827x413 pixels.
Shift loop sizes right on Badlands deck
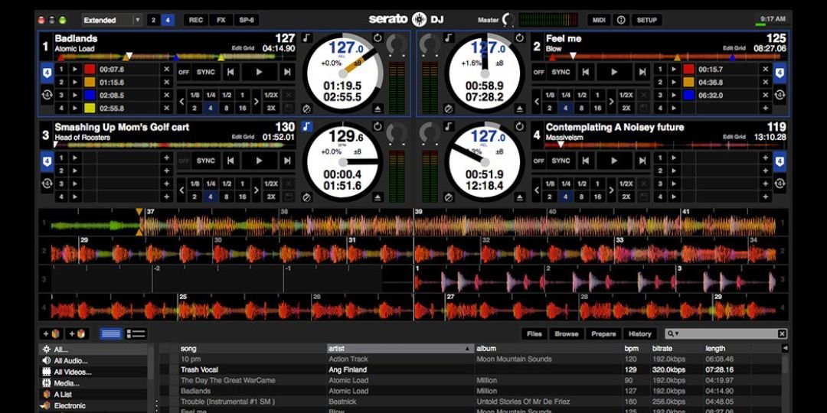[x=257, y=102]
